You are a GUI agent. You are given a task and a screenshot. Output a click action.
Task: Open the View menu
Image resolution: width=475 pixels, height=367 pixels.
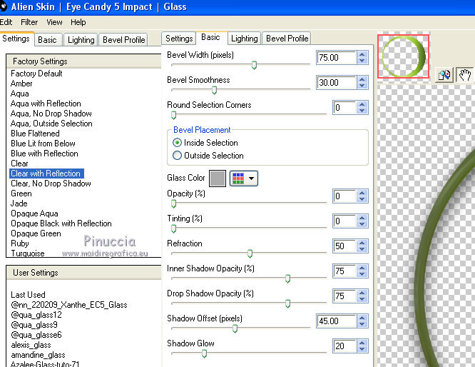point(54,22)
